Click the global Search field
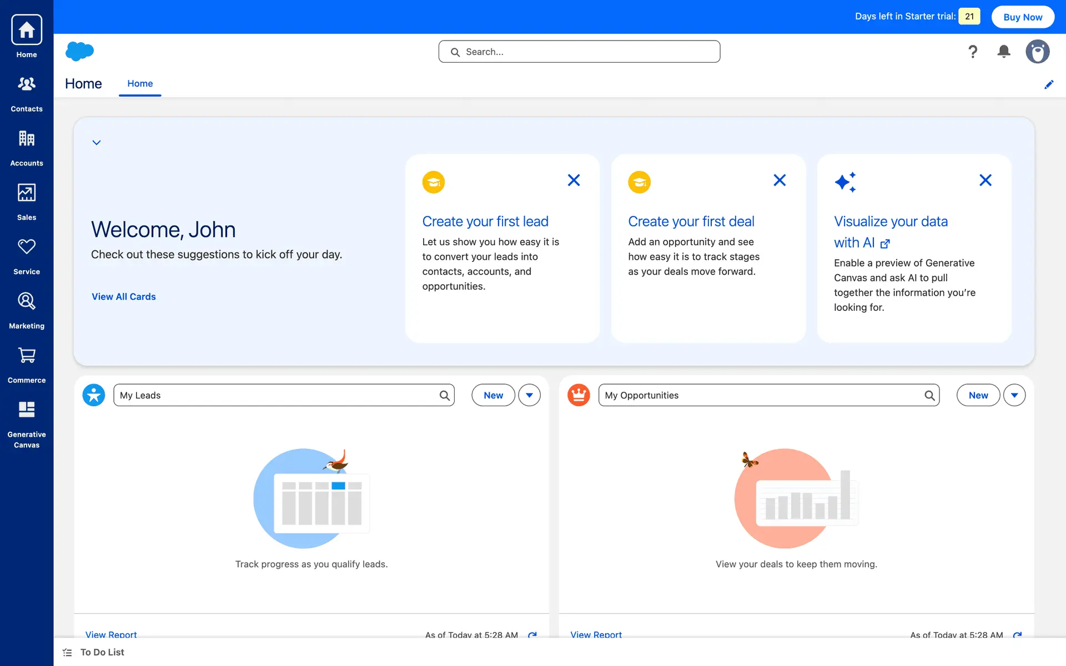 click(579, 52)
